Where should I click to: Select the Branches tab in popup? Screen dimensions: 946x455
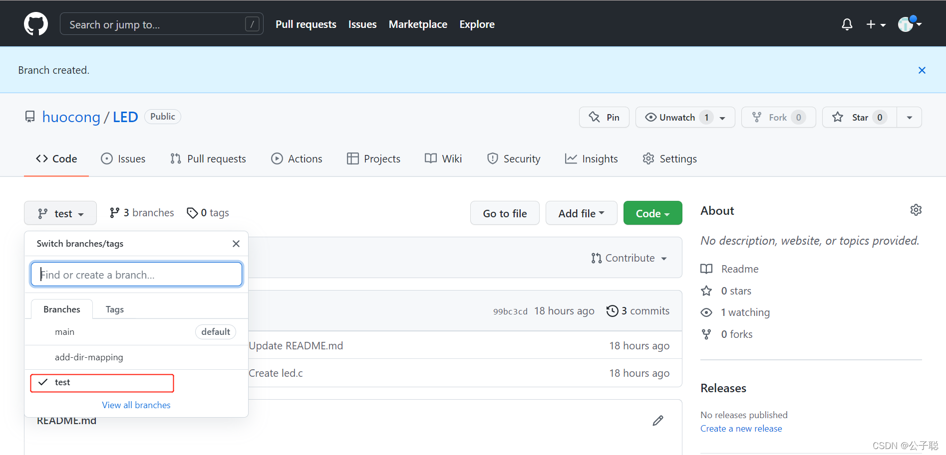point(62,309)
